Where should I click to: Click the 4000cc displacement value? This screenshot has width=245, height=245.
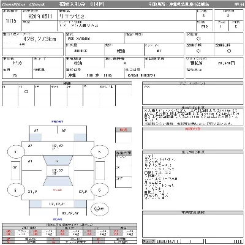click(x=80, y=51)
